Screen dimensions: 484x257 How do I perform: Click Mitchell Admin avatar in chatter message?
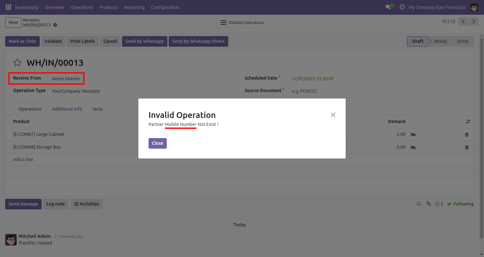(x=11, y=239)
